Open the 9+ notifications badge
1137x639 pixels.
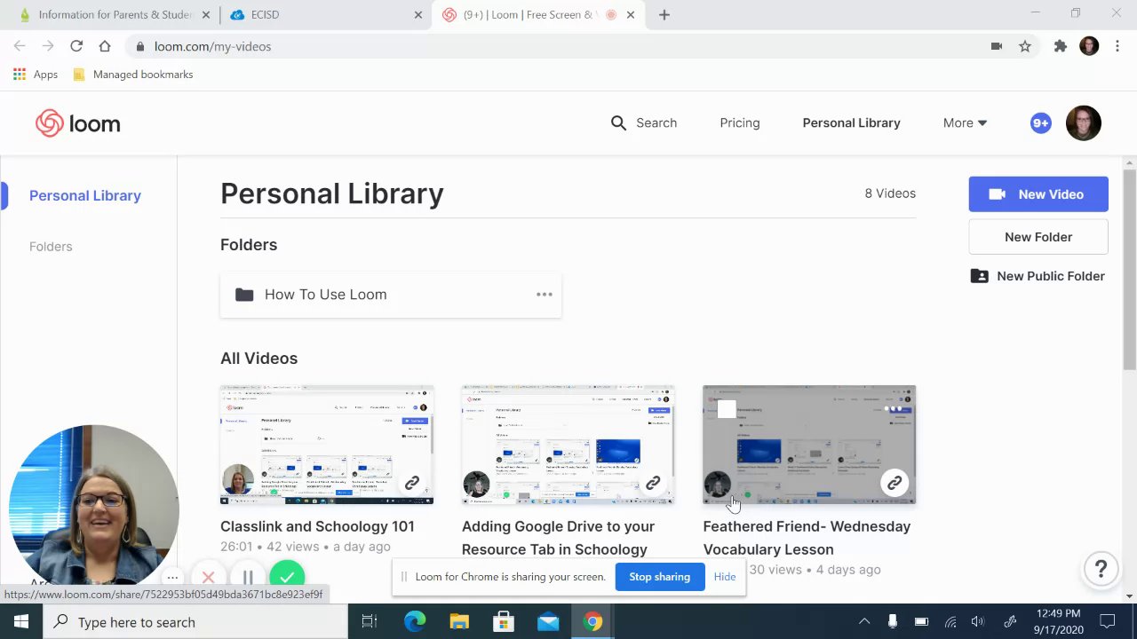[x=1040, y=123]
